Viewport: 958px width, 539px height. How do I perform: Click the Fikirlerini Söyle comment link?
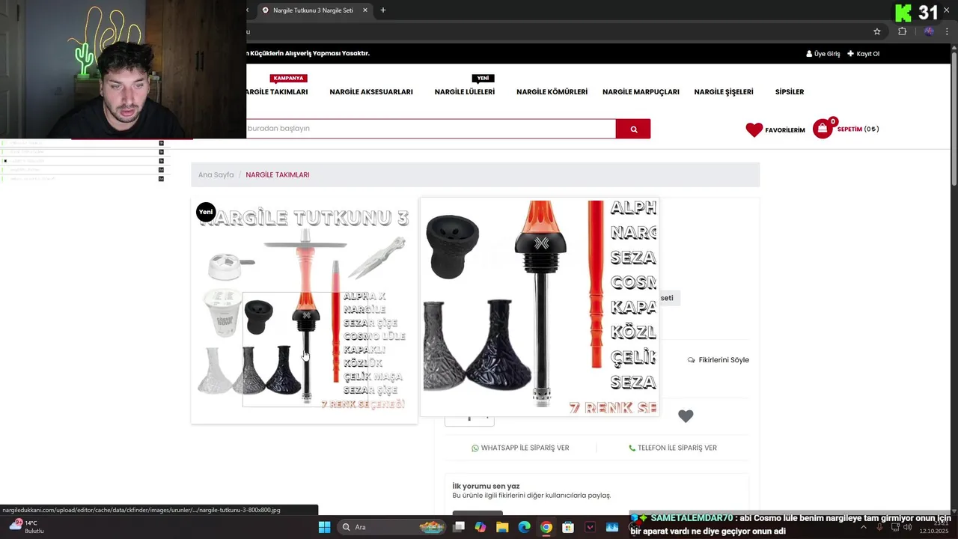point(718,360)
